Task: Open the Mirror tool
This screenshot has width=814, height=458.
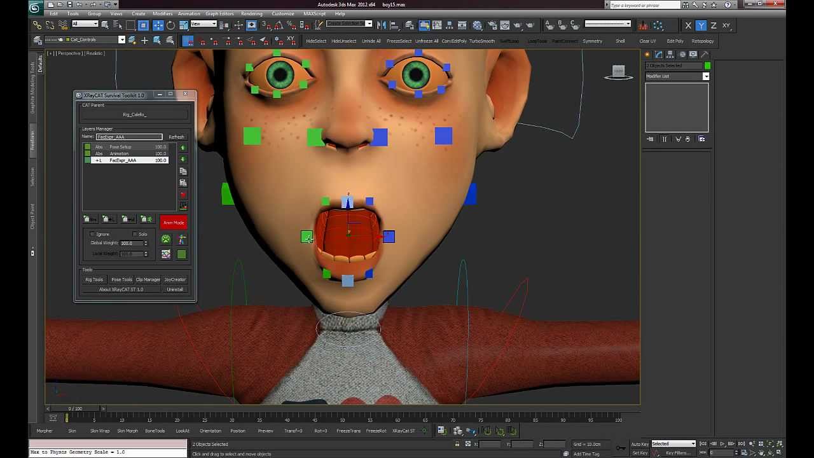Action: (382, 25)
